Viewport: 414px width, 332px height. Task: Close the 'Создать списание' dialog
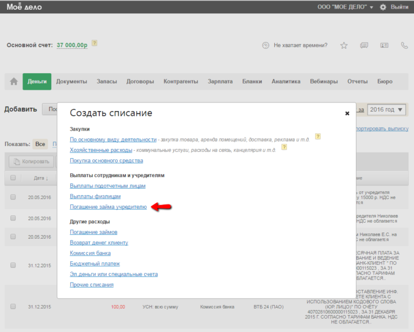(347, 113)
